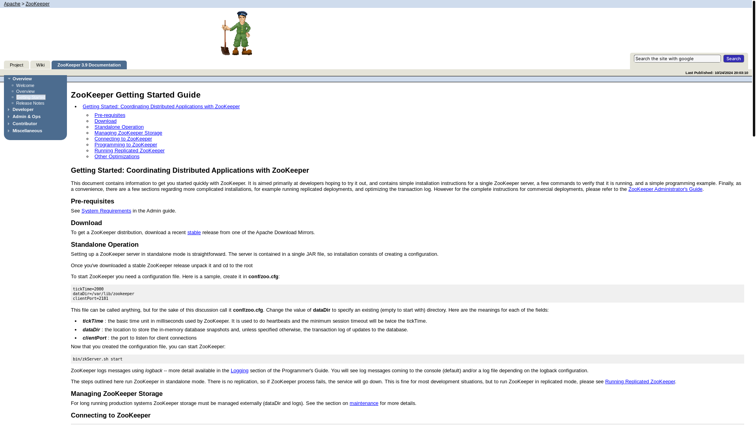Click the tickTime=2000 config code block

point(408,294)
